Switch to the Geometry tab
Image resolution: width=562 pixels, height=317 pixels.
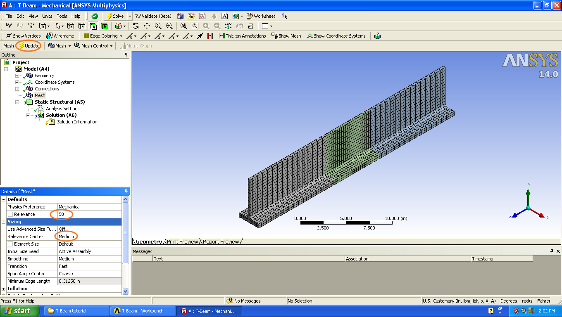point(149,241)
